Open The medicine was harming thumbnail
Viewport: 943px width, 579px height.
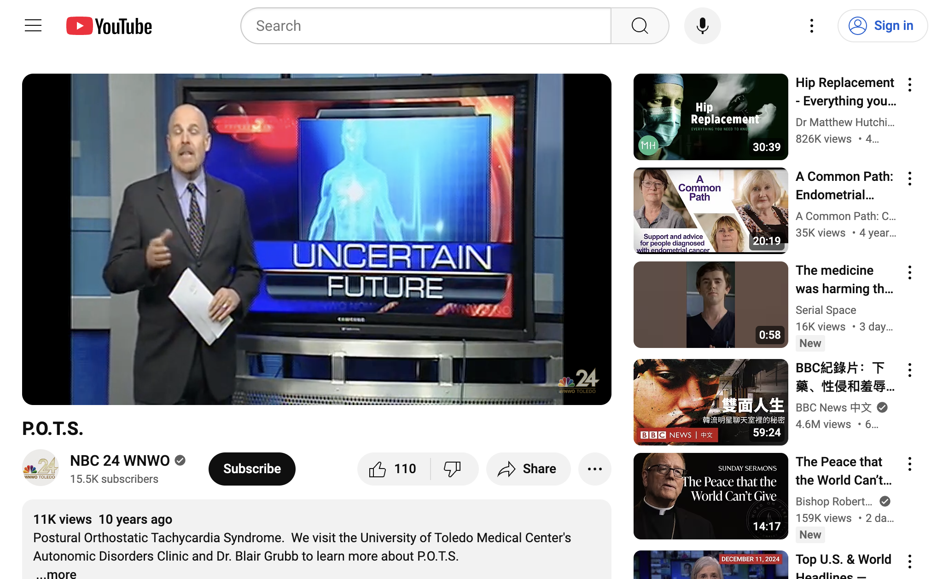pyautogui.click(x=710, y=305)
